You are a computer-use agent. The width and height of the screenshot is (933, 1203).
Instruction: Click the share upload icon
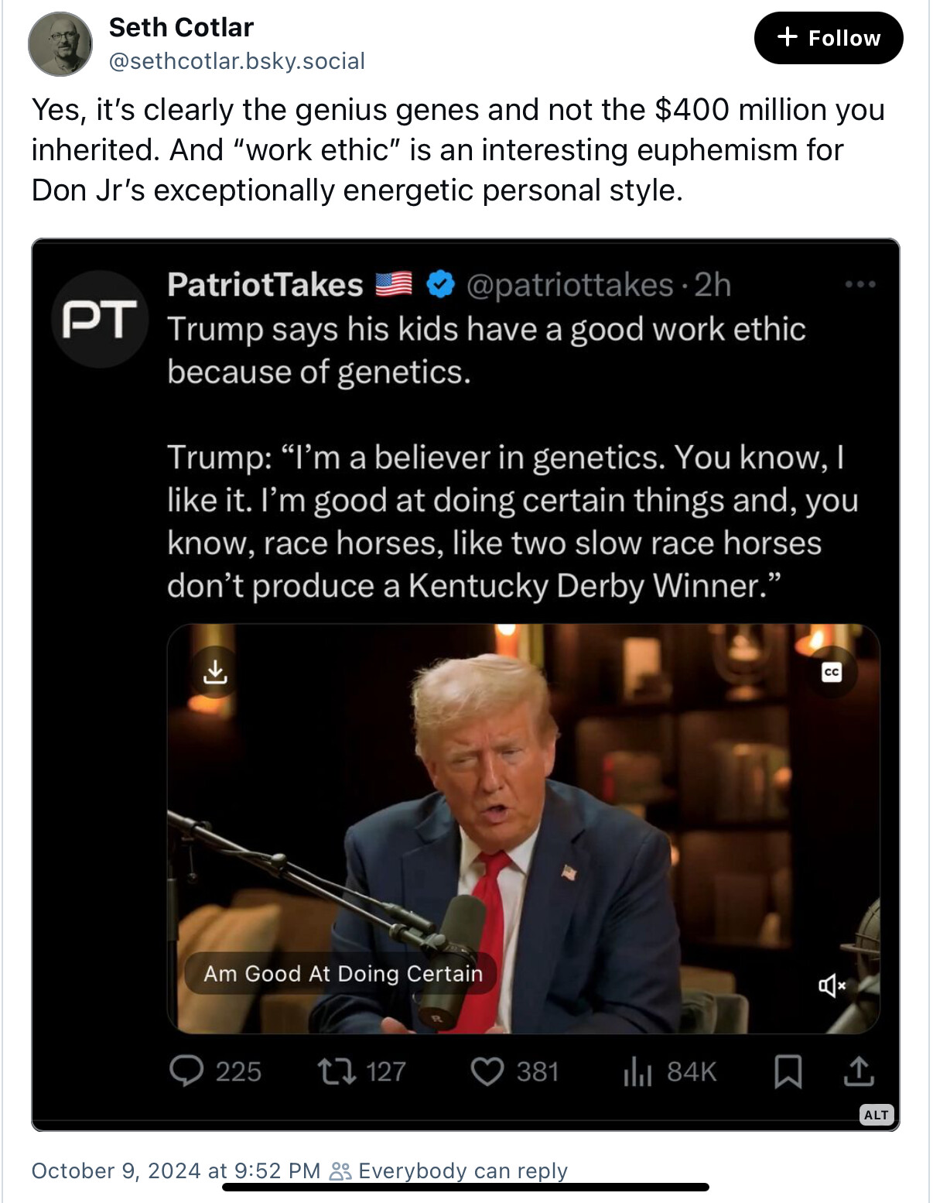pos(858,1071)
